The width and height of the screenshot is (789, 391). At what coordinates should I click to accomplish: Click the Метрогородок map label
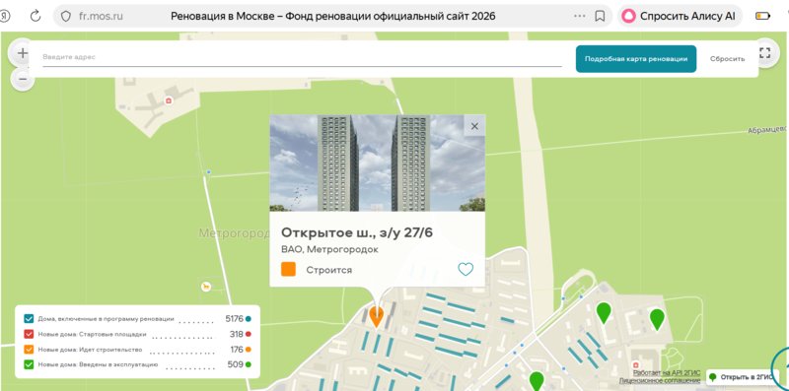coord(235,233)
